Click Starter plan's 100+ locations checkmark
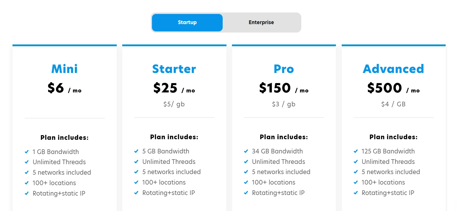This screenshot has height=211, width=457. 136,182
